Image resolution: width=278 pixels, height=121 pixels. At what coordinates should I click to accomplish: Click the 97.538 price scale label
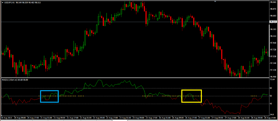273,56
